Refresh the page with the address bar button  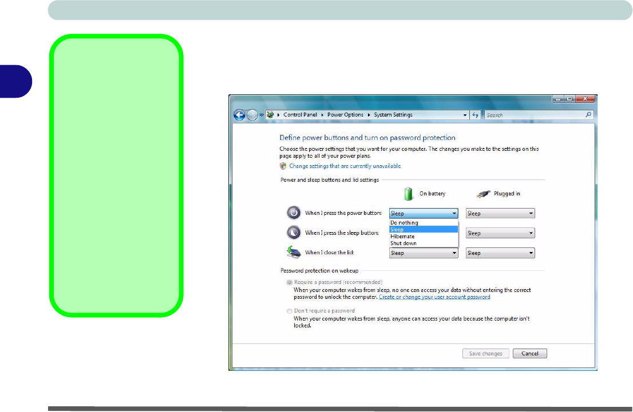coord(475,115)
